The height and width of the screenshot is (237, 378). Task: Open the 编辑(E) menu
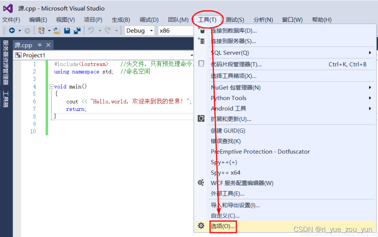38,20
